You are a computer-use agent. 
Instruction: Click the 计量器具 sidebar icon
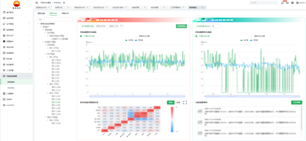pos(4,94)
